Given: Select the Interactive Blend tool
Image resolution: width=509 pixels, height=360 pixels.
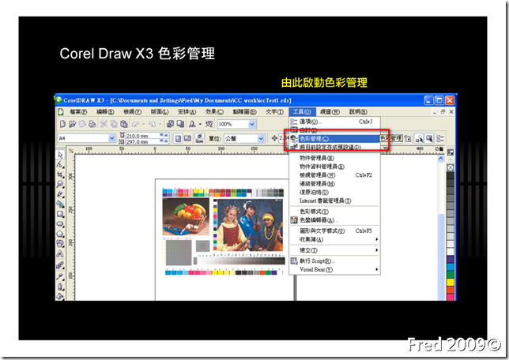Looking at the screenshot, I should click(x=60, y=265).
